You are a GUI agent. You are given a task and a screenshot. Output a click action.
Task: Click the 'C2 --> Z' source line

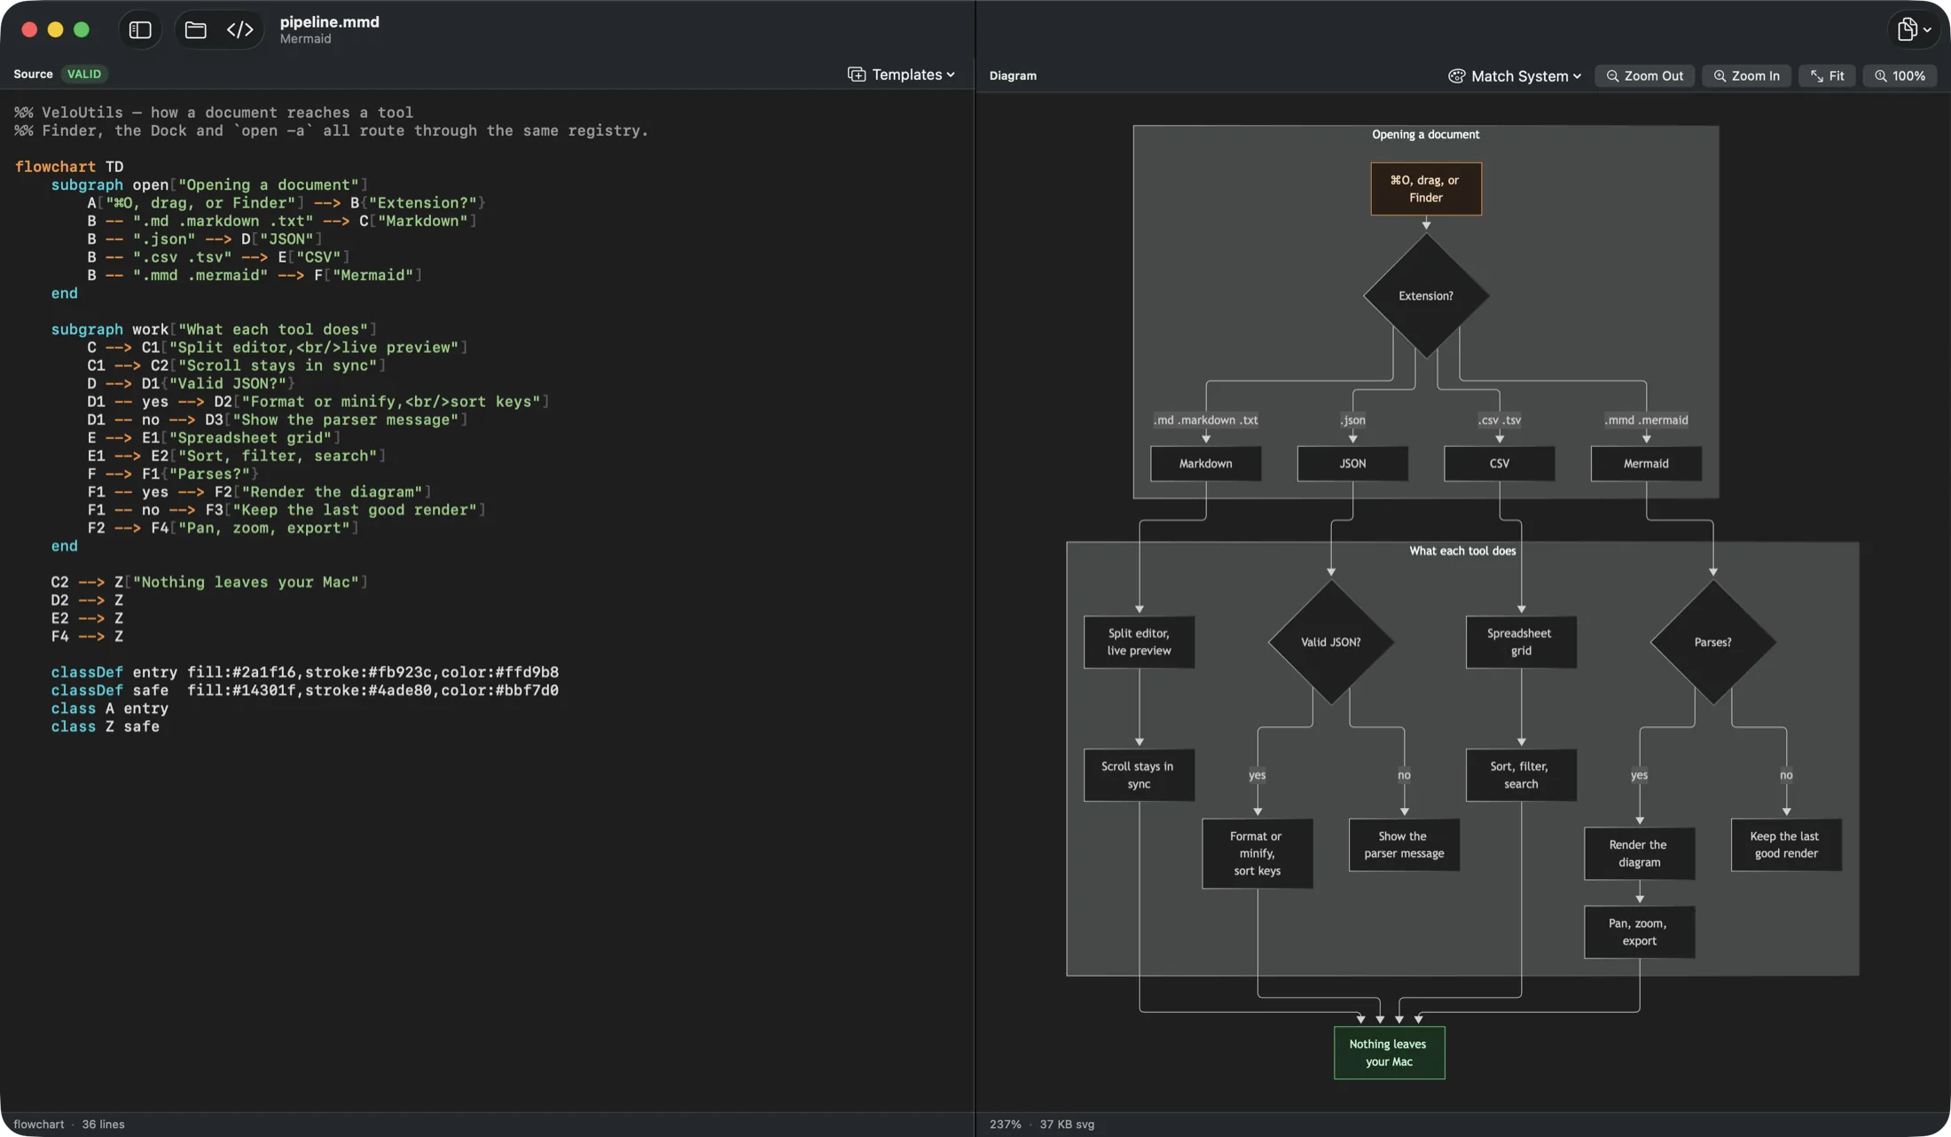pyautogui.click(x=209, y=583)
